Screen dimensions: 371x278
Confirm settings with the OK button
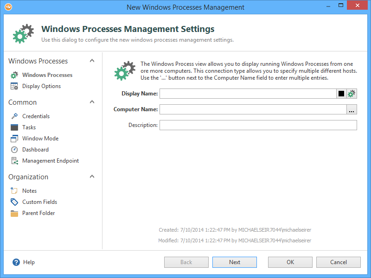pyautogui.click(x=290, y=262)
